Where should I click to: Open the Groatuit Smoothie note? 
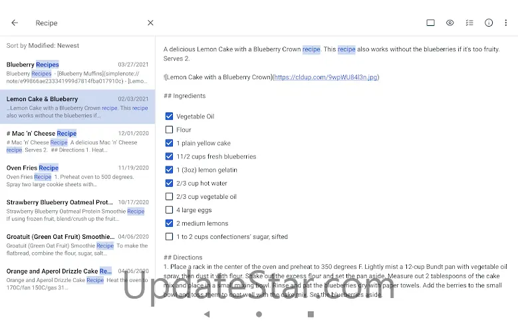click(x=77, y=244)
